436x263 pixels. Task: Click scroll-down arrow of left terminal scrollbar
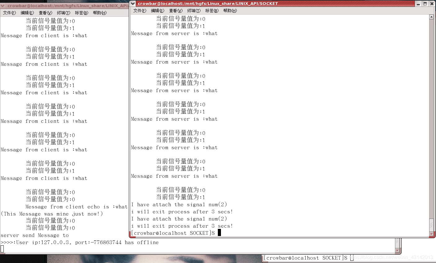(x=397, y=250)
